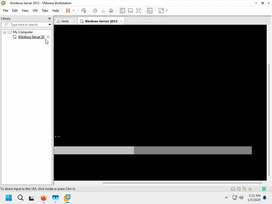Revert VM to previous snapshot
Screen dimensions: 272x204
point(103,11)
